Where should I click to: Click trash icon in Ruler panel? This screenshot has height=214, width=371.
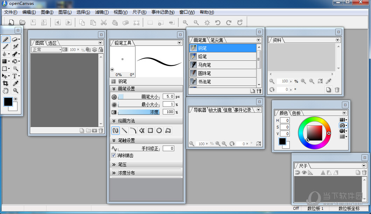point(364,172)
